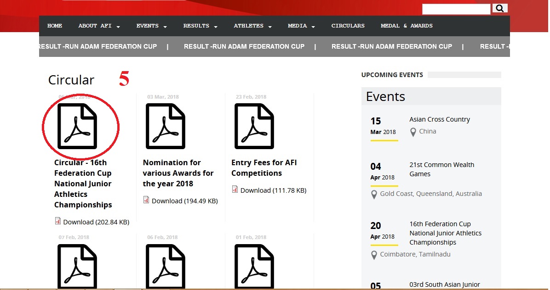Click the location pin beside China

pyautogui.click(x=413, y=132)
